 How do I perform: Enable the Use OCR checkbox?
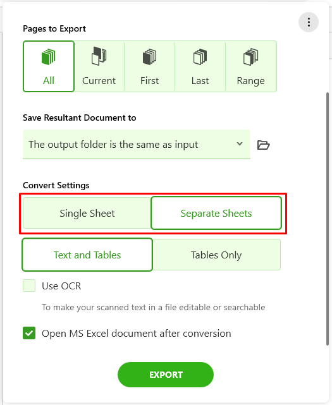tap(29, 286)
